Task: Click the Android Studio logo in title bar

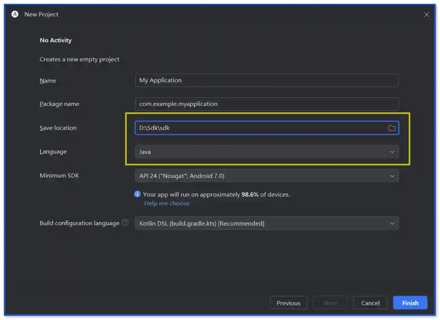Action: tap(15, 14)
